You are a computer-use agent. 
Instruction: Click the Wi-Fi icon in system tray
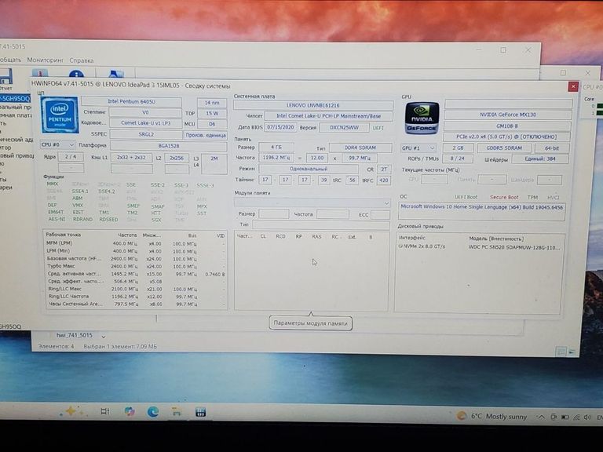(x=576, y=417)
